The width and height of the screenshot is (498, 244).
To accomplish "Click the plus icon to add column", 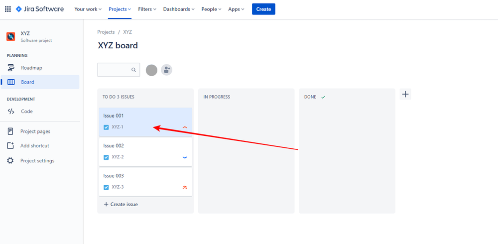I will coord(405,94).
